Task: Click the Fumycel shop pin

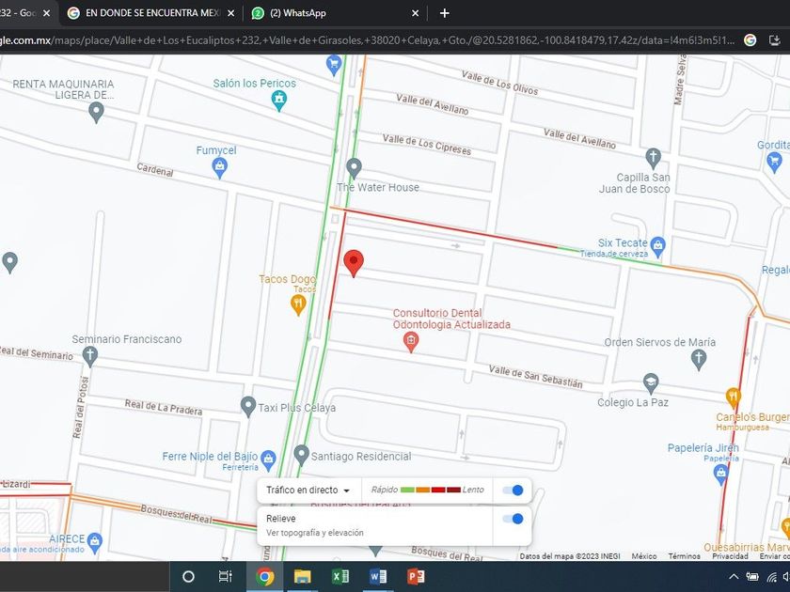Action: pyautogui.click(x=219, y=167)
